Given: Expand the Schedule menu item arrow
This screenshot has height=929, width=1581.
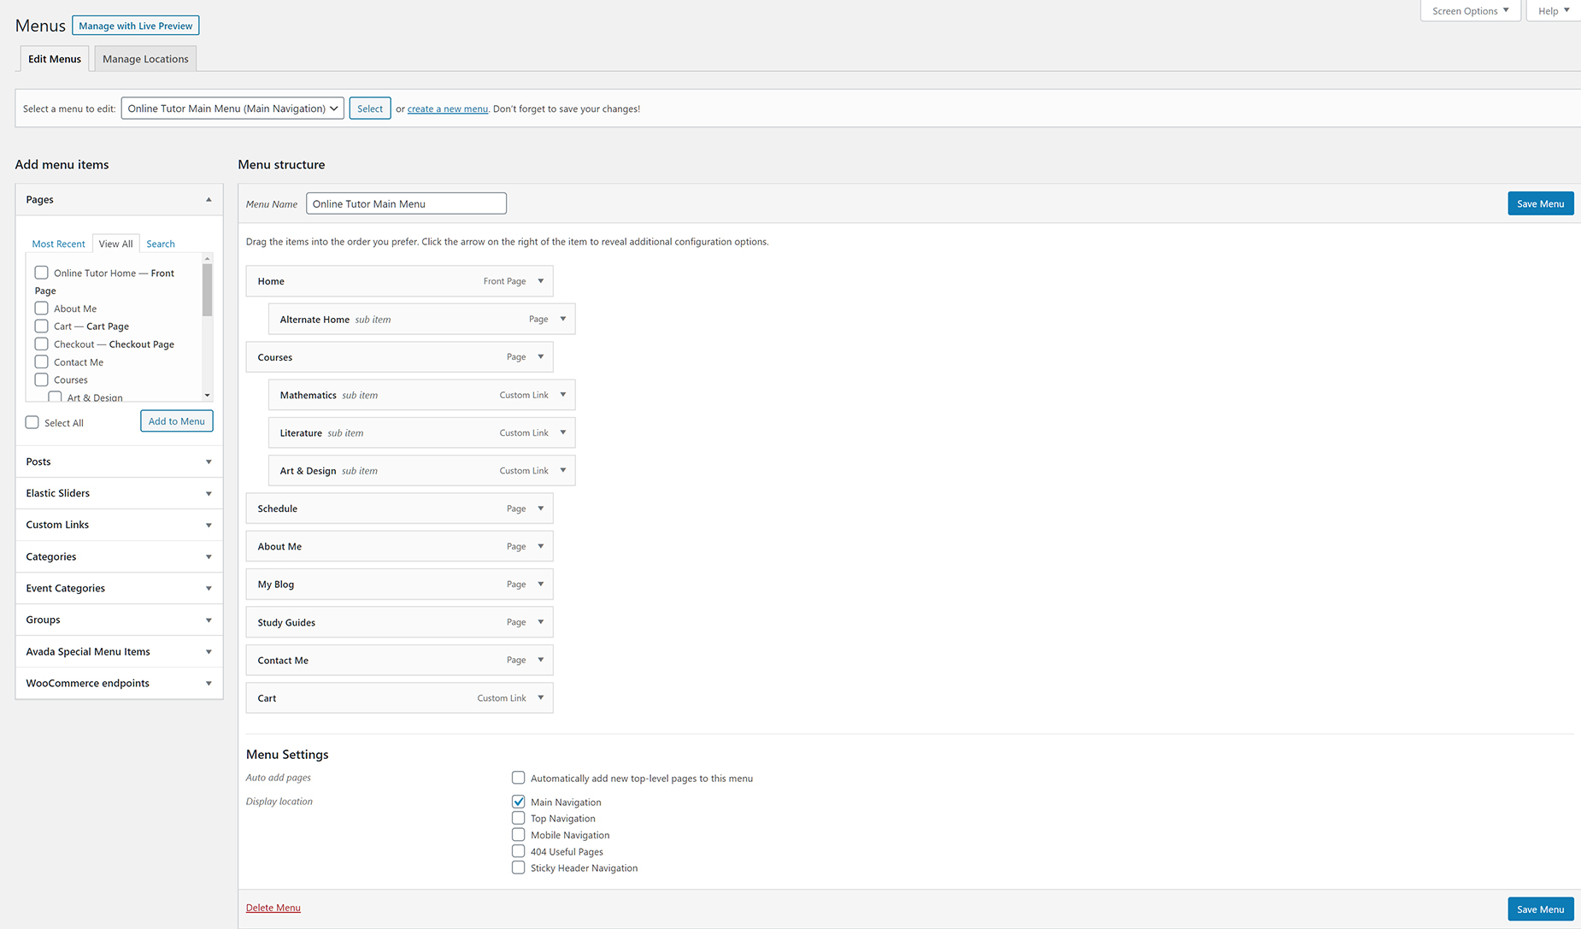Looking at the screenshot, I should 540,509.
